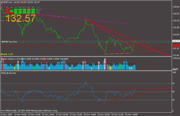Click the EMA row label

tap(38, 13)
